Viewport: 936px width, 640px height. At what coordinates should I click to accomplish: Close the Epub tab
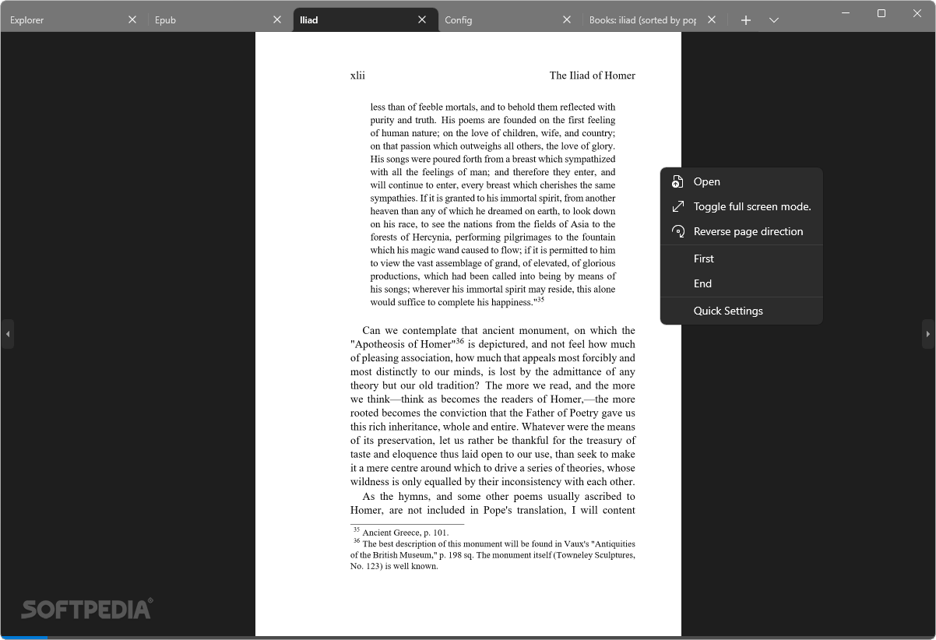tap(277, 20)
